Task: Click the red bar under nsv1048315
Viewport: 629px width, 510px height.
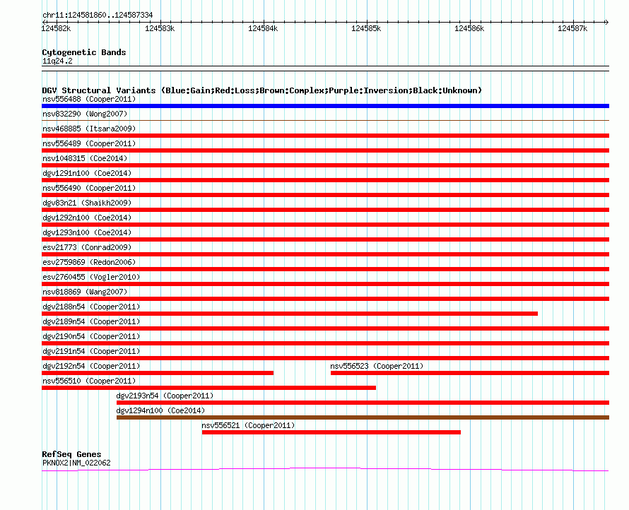Action: (325, 165)
